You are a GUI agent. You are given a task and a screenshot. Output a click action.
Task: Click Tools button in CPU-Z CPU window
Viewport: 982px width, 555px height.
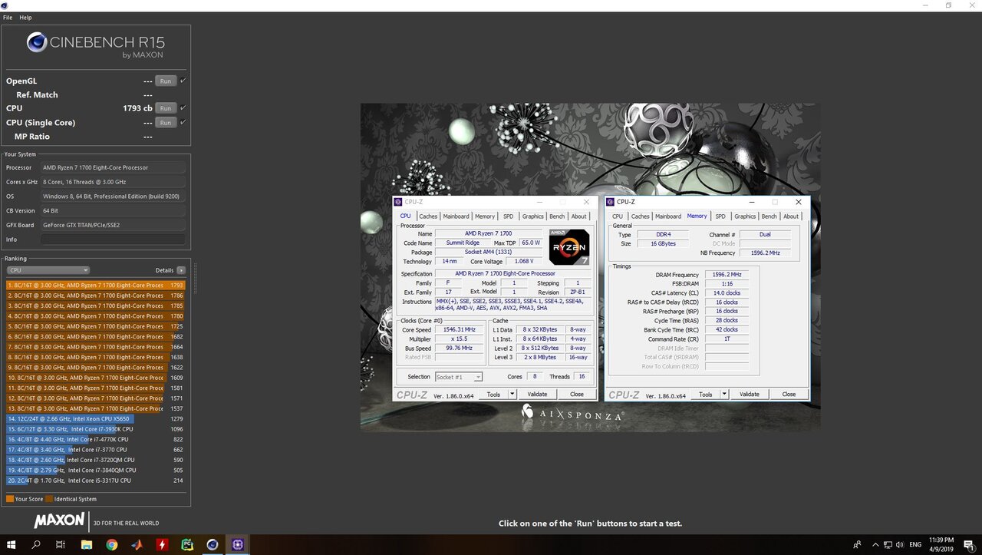tap(493, 395)
